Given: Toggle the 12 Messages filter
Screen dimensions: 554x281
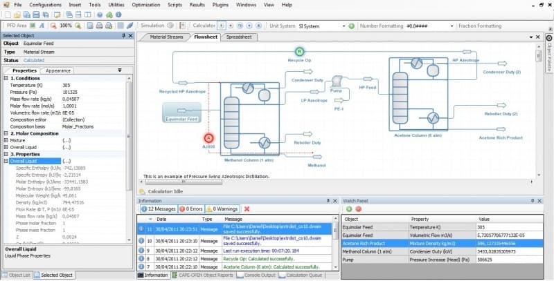Looking at the screenshot, I should (x=157, y=209).
